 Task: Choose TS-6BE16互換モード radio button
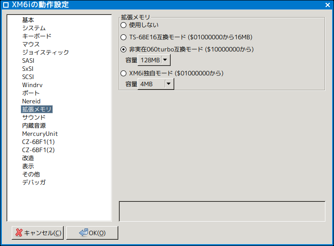[124, 37]
